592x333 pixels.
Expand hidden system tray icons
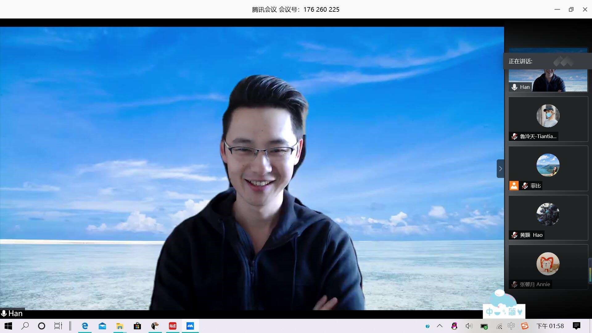tap(440, 326)
